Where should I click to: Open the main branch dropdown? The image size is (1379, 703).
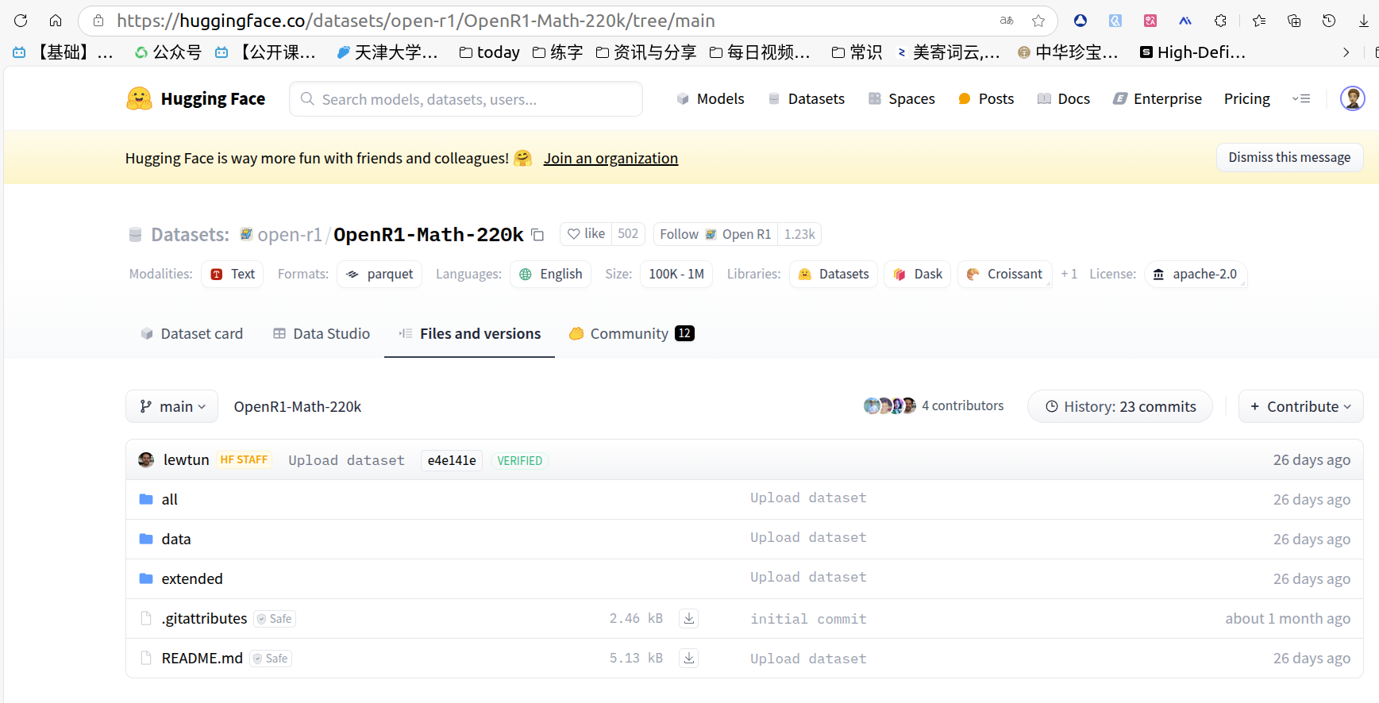point(172,406)
